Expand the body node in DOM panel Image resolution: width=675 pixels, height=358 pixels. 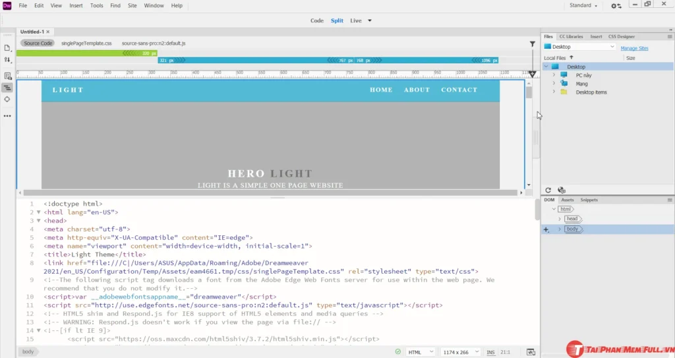(560, 229)
